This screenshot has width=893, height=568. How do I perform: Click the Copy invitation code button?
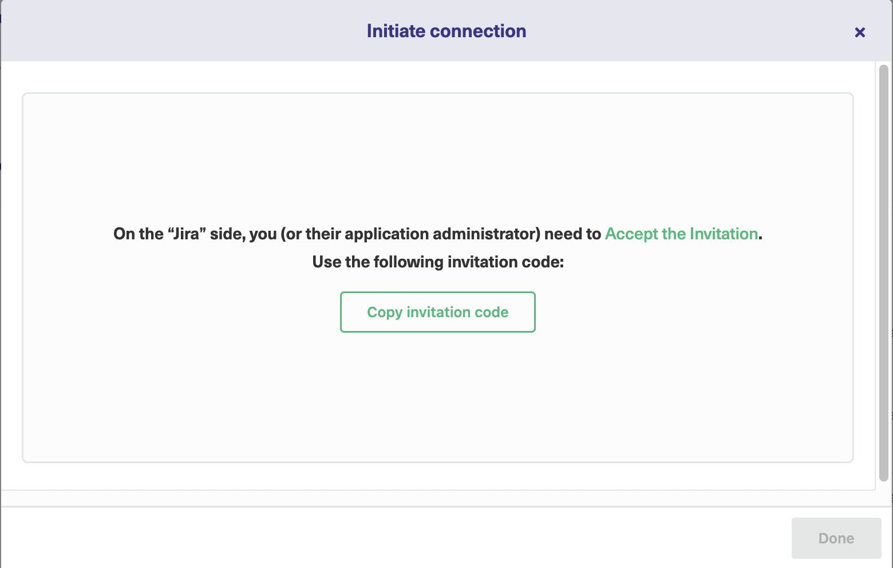[438, 312]
